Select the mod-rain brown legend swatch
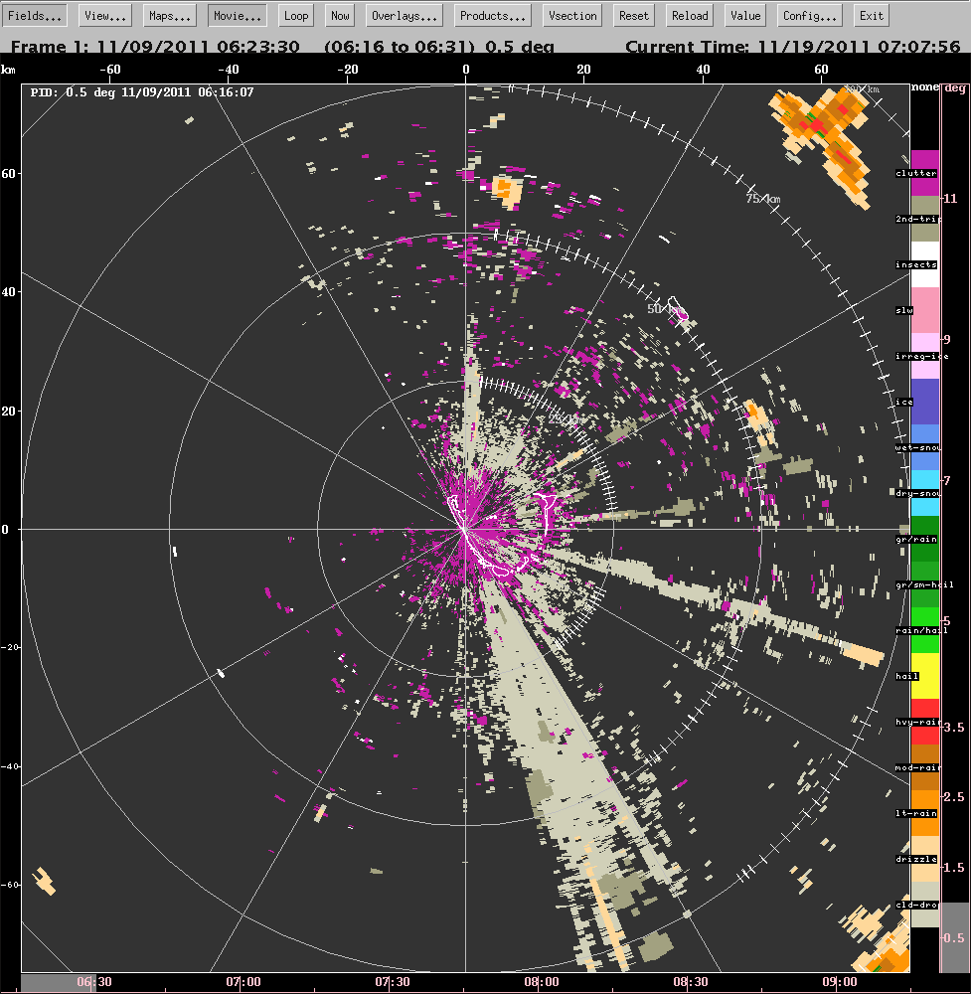Image resolution: width=971 pixels, height=994 pixels. coord(924,767)
